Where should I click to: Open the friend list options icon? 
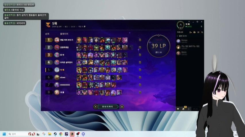(x=198, y=32)
